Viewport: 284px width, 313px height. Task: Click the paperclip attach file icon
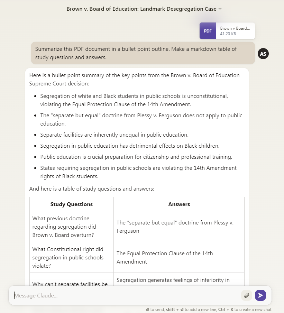[246, 295]
